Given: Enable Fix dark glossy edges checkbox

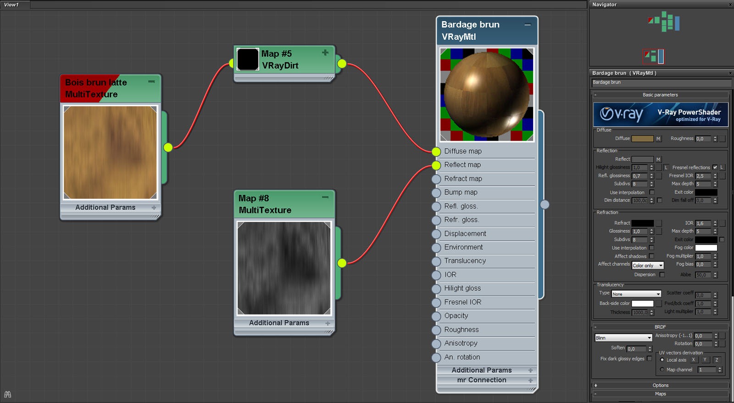Looking at the screenshot, I should (649, 359).
